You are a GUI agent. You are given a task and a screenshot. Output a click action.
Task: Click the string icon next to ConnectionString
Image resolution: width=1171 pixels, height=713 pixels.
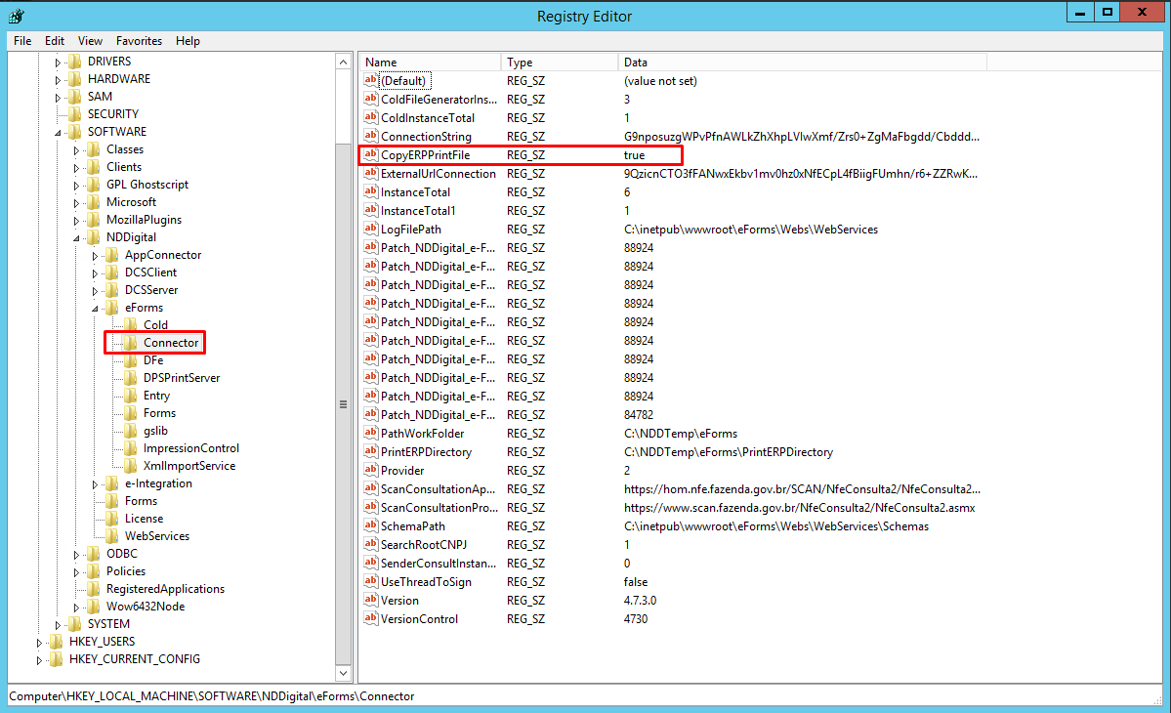click(x=370, y=137)
